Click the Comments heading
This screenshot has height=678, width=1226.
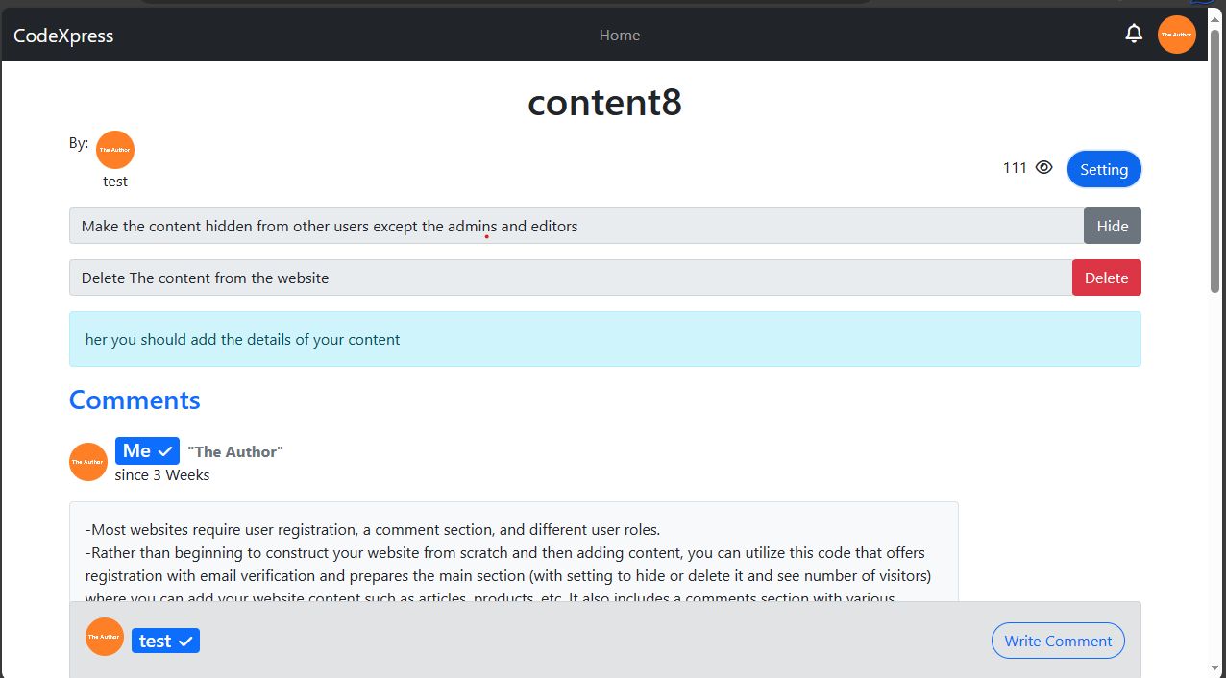135,400
